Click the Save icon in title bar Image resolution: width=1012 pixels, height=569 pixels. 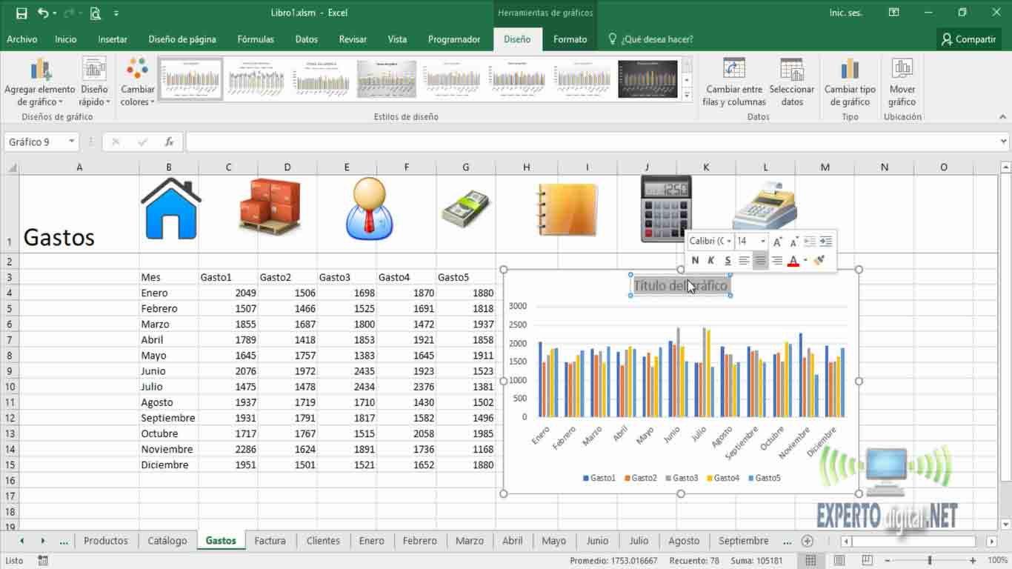[x=21, y=13]
